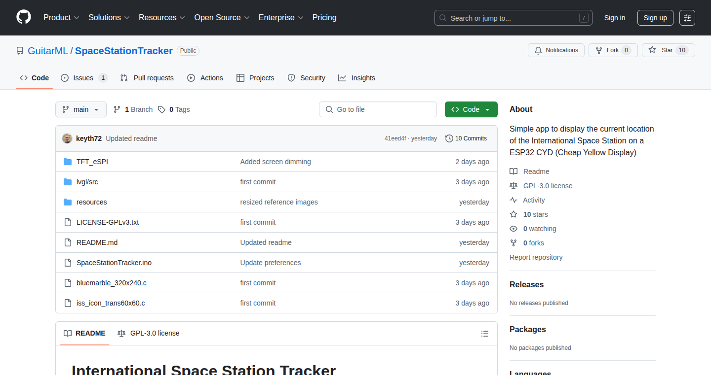711x375 pixels.
Task: Switch to the GPL-3.0 license tab
Action: [149, 333]
